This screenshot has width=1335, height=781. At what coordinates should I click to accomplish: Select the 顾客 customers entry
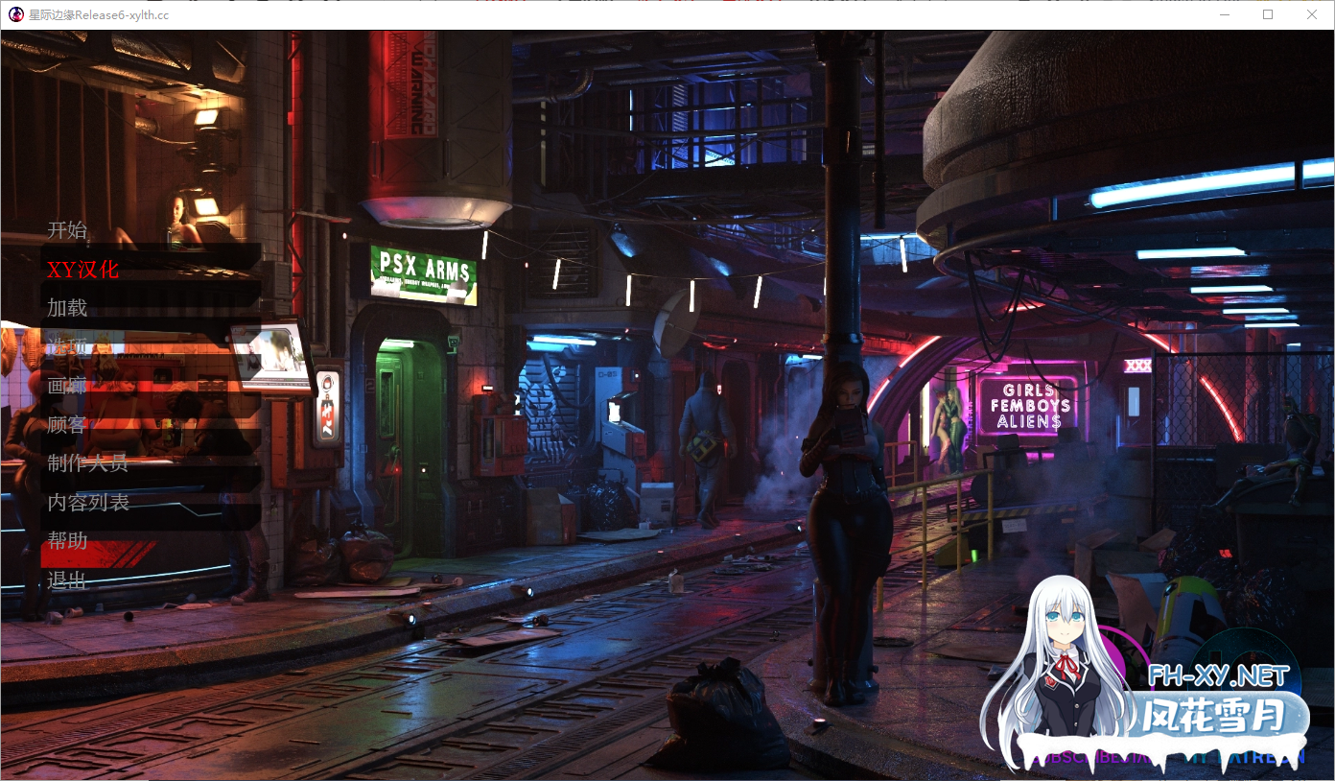tap(65, 425)
